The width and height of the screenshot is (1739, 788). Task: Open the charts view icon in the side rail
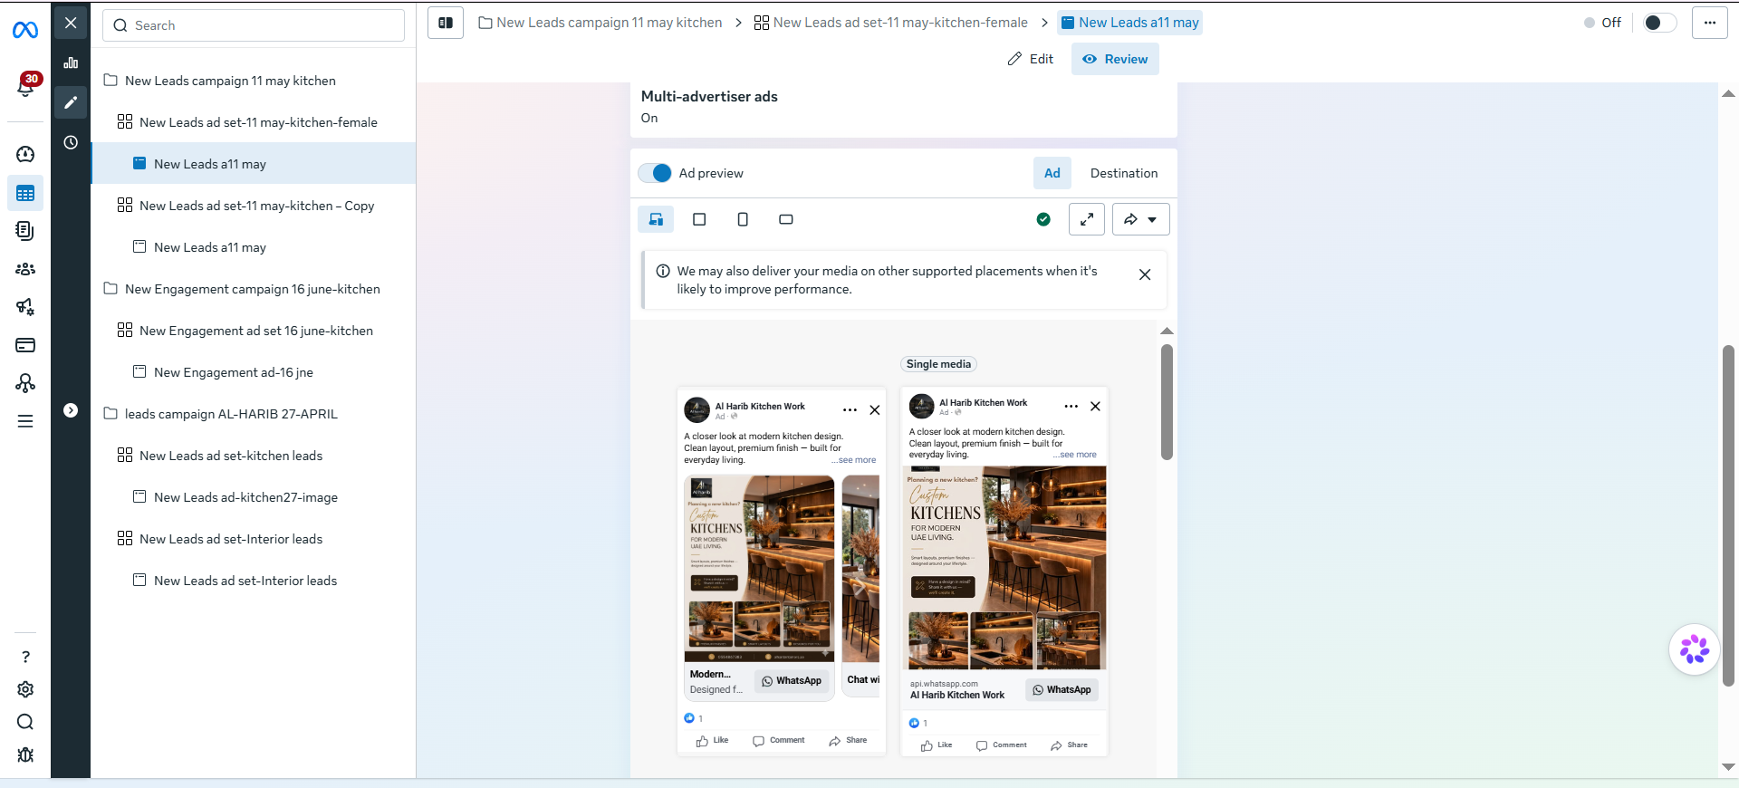coord(71,62)
